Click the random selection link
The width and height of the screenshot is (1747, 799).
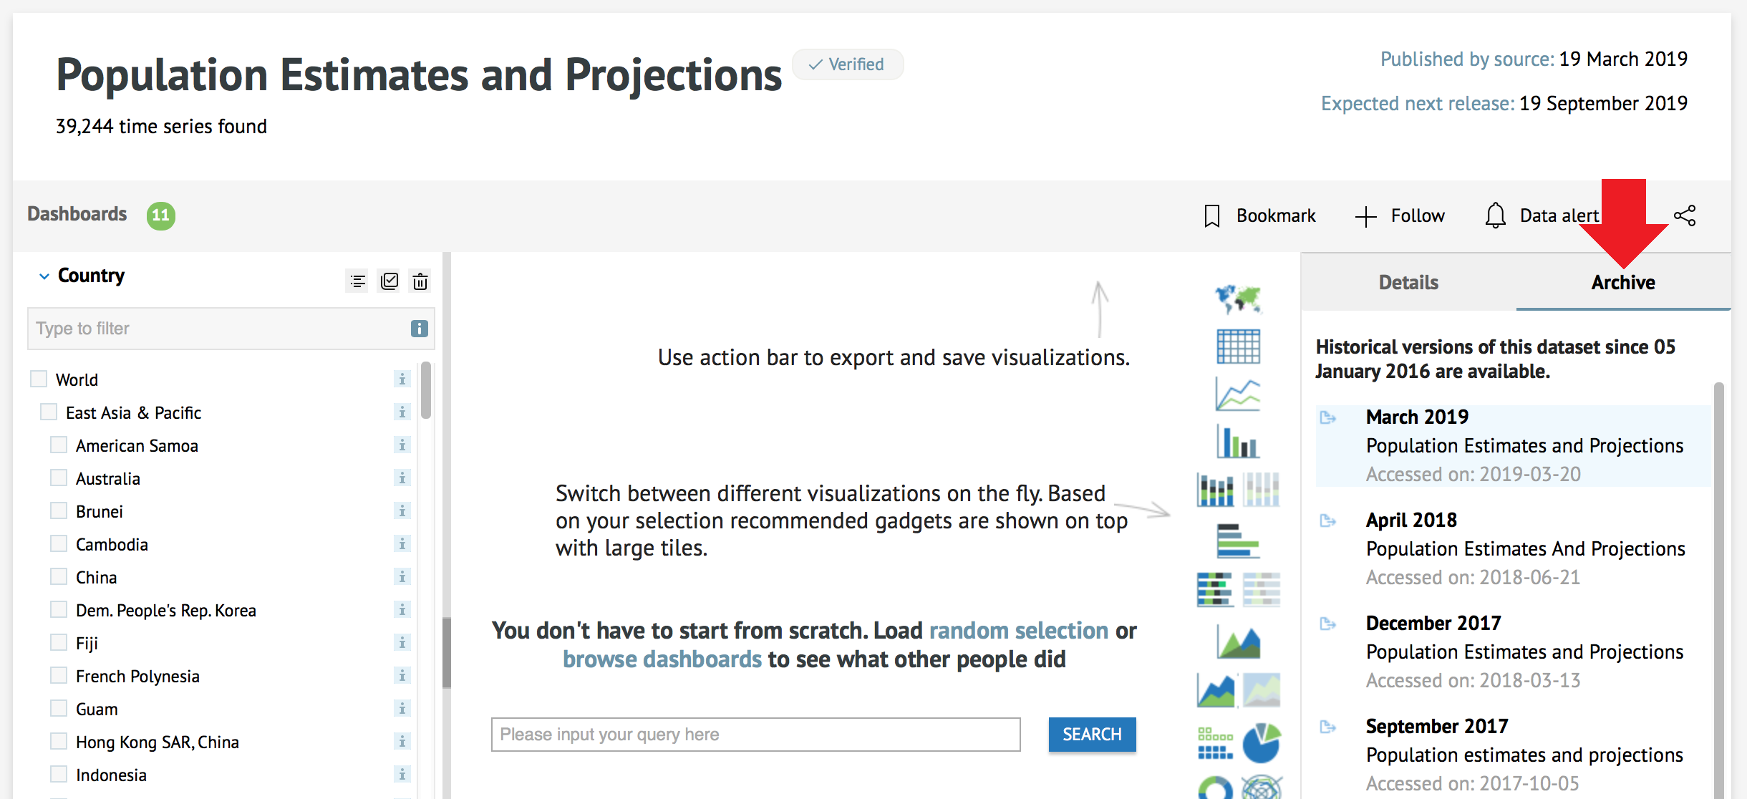click(1019, 631)
